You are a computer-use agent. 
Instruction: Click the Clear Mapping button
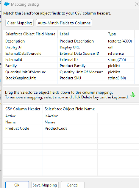pos(19,23)
